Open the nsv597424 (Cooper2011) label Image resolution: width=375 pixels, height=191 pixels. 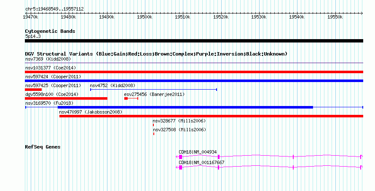click(53, 77)
